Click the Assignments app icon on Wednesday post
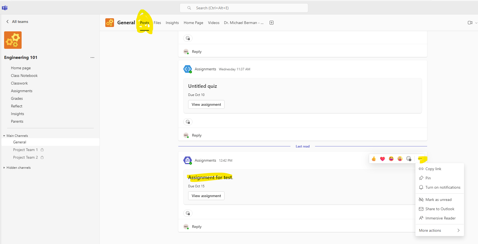This screenshot has width=478, height=244. [188, 69]
